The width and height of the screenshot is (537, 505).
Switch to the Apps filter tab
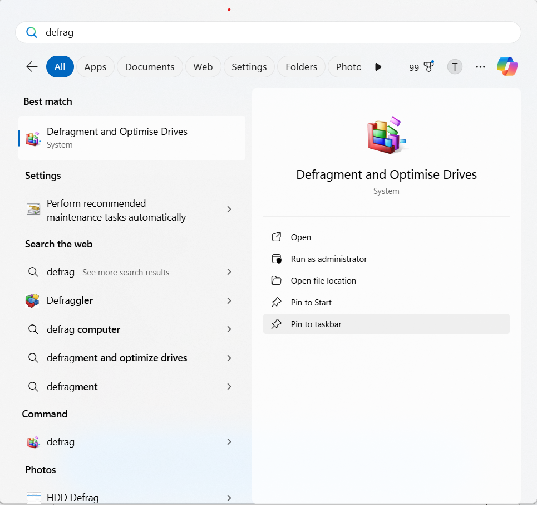pos(95,67)
